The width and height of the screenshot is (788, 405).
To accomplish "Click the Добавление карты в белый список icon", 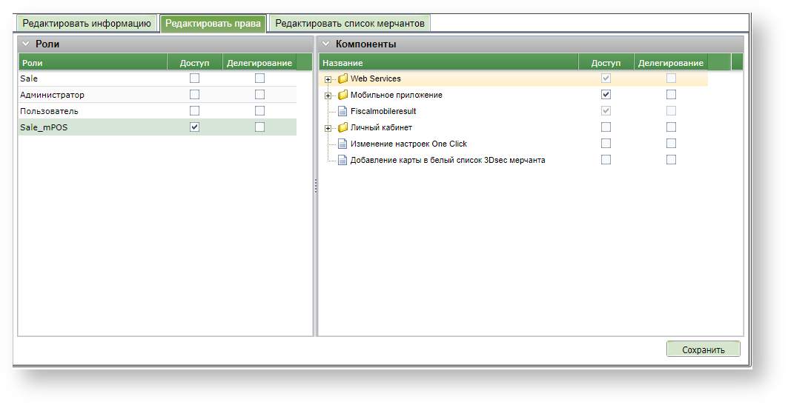I will coord(342,160).
